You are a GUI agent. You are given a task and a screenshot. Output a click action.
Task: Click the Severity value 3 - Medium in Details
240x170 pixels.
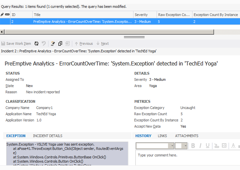tap(158, 79)
